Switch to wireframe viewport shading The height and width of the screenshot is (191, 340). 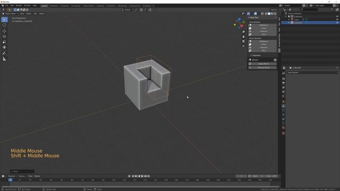[x=266, y=14]
